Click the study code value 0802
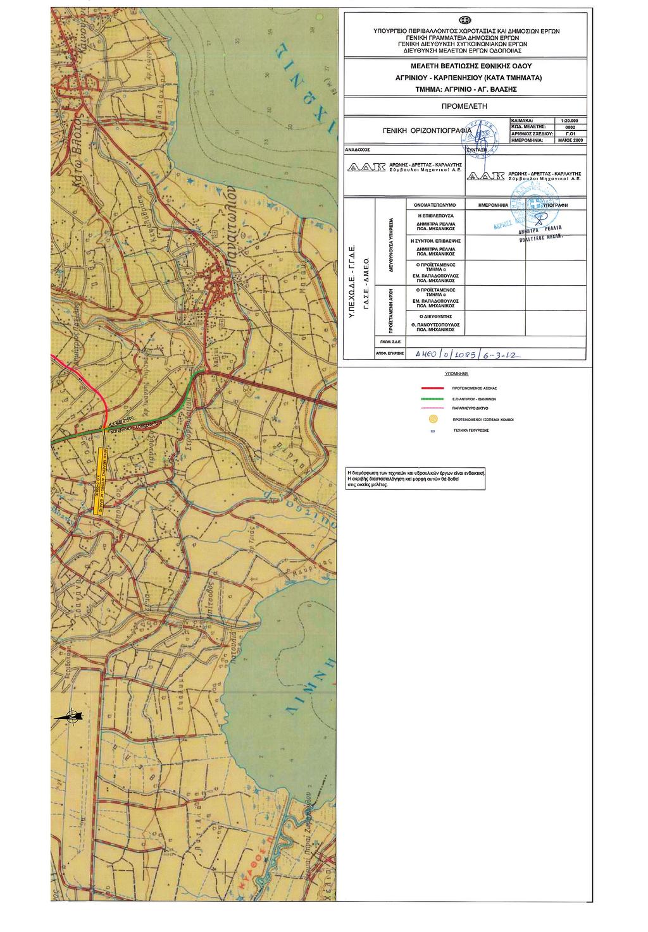Viewport: 648px width, 932px height. tap(571, 127)
